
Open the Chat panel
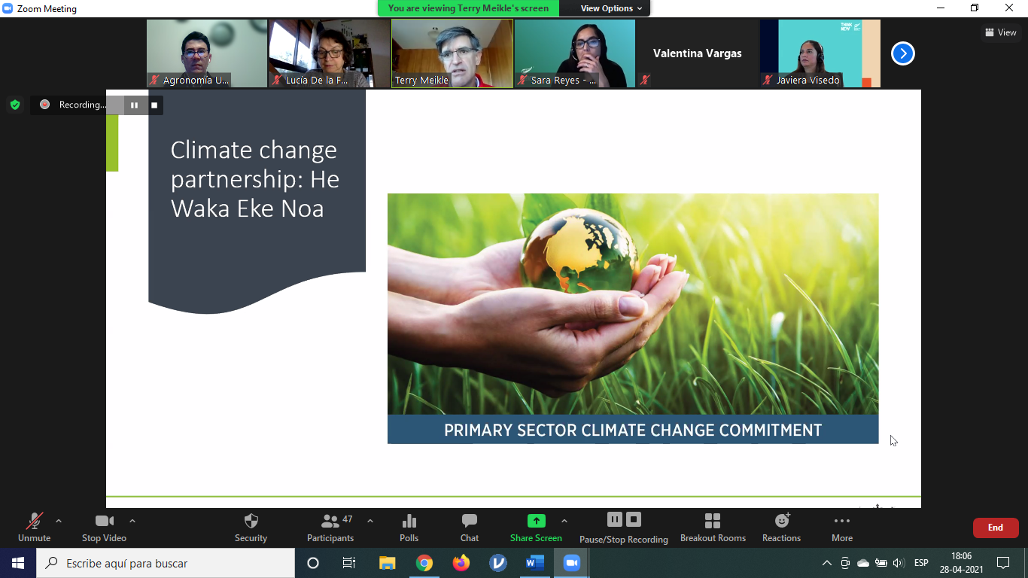(470, 528)
